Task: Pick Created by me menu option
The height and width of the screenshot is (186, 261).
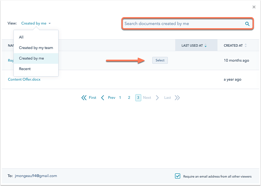Action: 36,58
